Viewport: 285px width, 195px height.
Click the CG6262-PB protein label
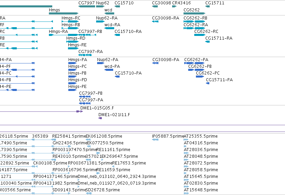tap(200, 66)
